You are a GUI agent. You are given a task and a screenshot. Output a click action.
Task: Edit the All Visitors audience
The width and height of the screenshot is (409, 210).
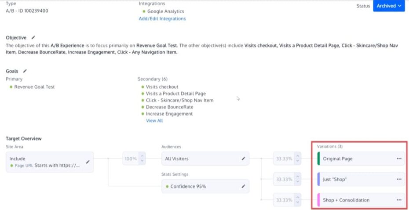[243, 159]
